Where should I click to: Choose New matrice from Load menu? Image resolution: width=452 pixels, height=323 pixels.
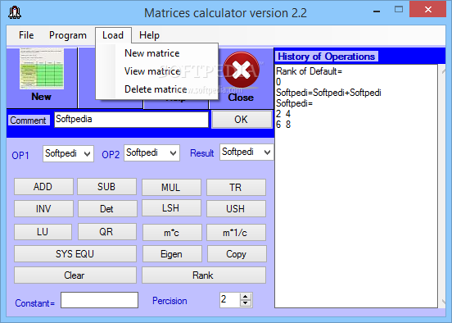pos(152,53)
